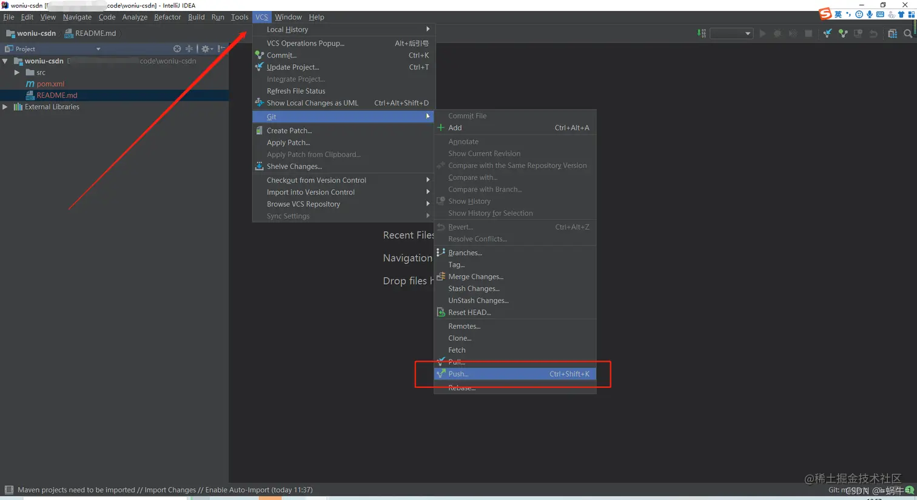Image resolution: width=917 pixels, height=500 pixels.
Task: Click the Stop square icon
Action: (x=808, y=33)
